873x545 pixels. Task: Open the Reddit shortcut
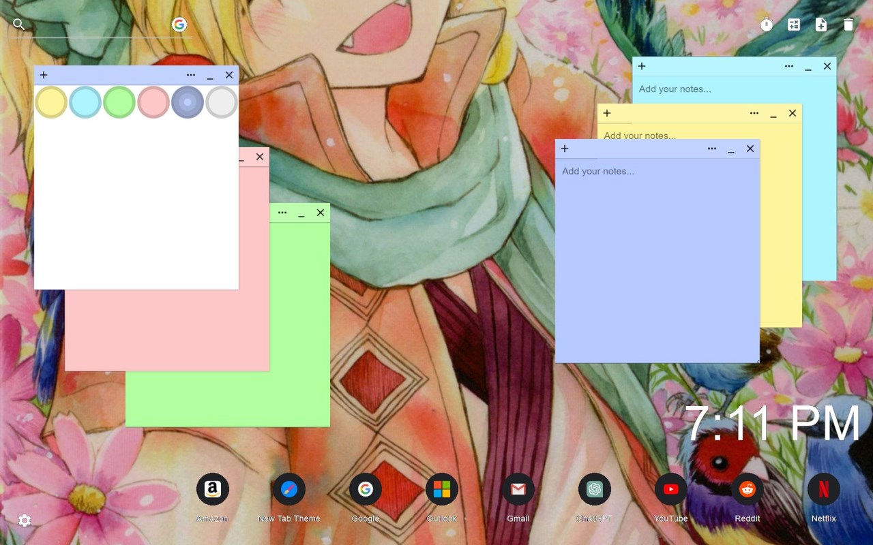(748, 489)
